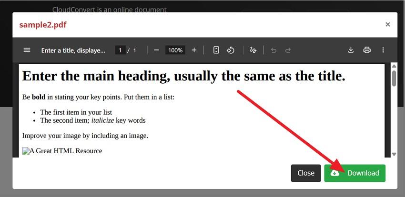Click the scrollbar down arrow
Viewport: 405px width, 197px height.
[394, 154]
